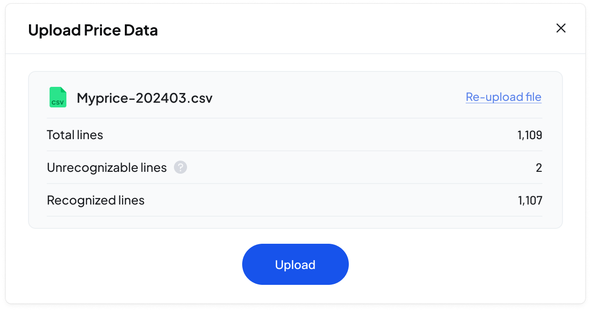Click the .csv extension in the file name

(200, 98)
